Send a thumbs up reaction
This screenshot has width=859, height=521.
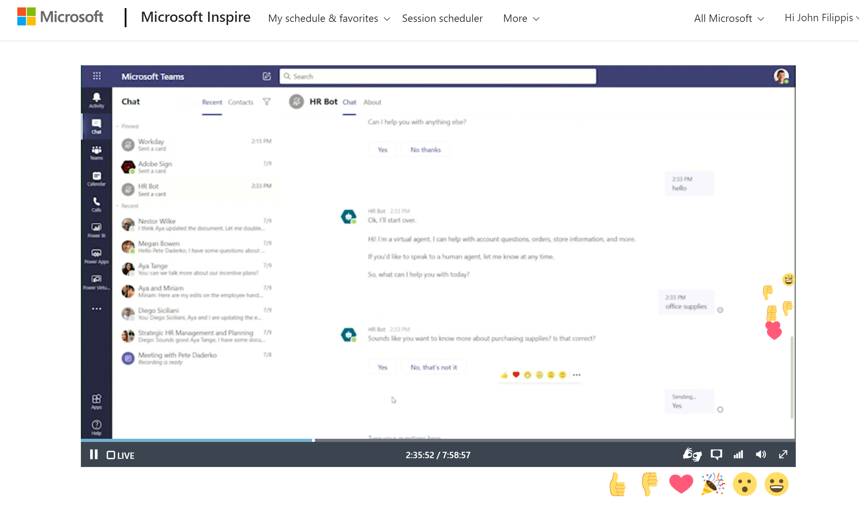pos(617,484)
